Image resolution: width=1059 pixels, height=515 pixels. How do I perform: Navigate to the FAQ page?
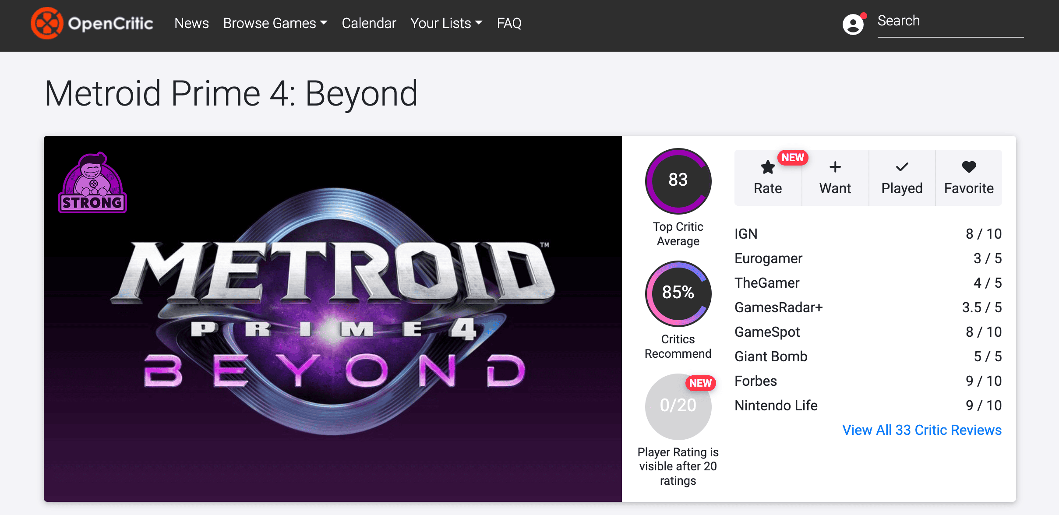click(509, 23)
